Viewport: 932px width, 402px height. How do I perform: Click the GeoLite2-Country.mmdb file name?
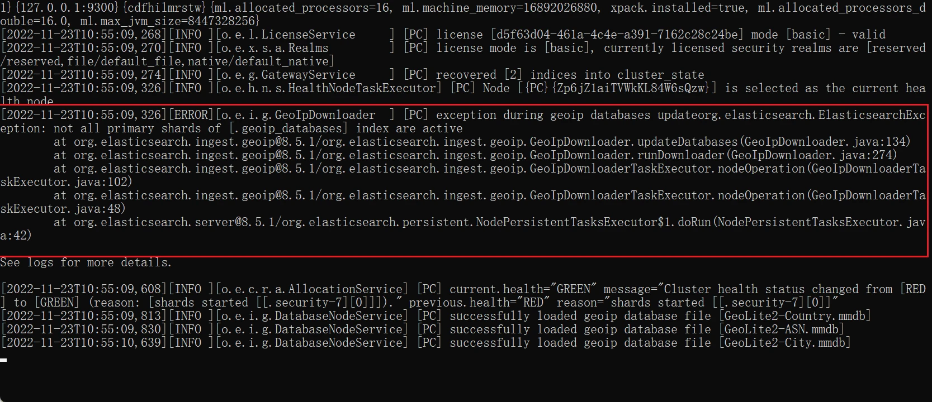pyautogui.click(x=796, y=316)
